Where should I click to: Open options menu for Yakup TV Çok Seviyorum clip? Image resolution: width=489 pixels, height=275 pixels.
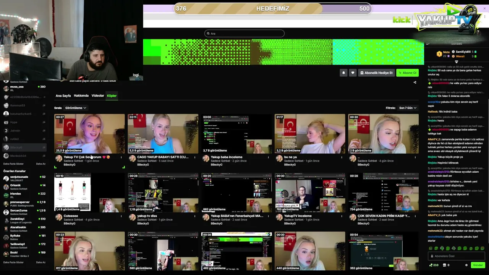(x=121, y=157)
